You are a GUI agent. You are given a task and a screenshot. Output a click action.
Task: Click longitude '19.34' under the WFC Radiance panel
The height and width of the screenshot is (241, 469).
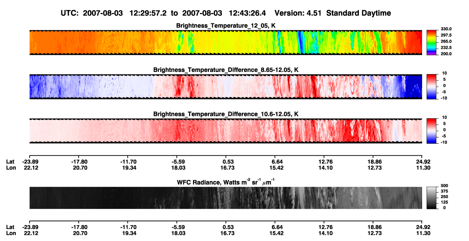pyautogui.click(x=130, y=233)
